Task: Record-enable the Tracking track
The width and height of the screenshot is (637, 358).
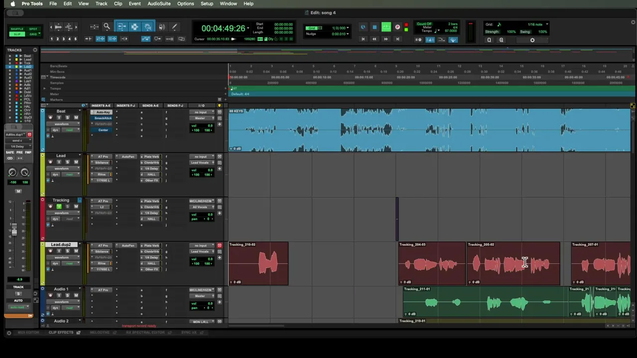Action: point(50,206)
